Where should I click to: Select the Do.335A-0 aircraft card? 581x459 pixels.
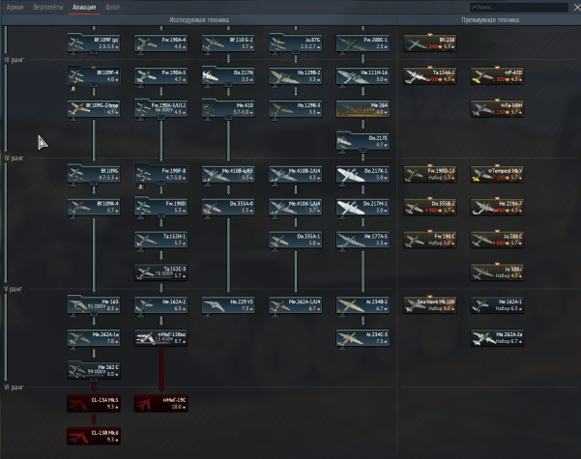pyautogui.click(x=228, y=207)
